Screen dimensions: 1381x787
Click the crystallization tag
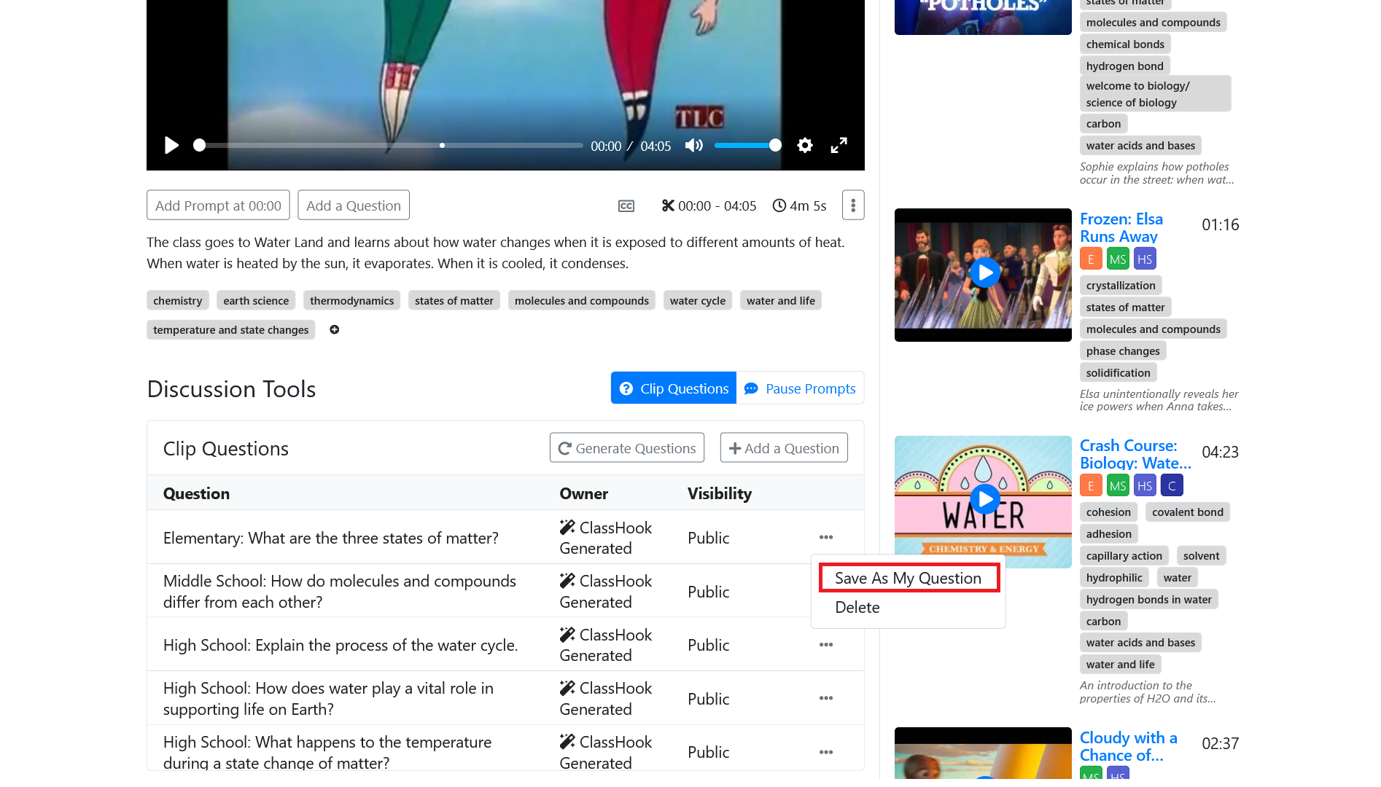coord(1121,285)
